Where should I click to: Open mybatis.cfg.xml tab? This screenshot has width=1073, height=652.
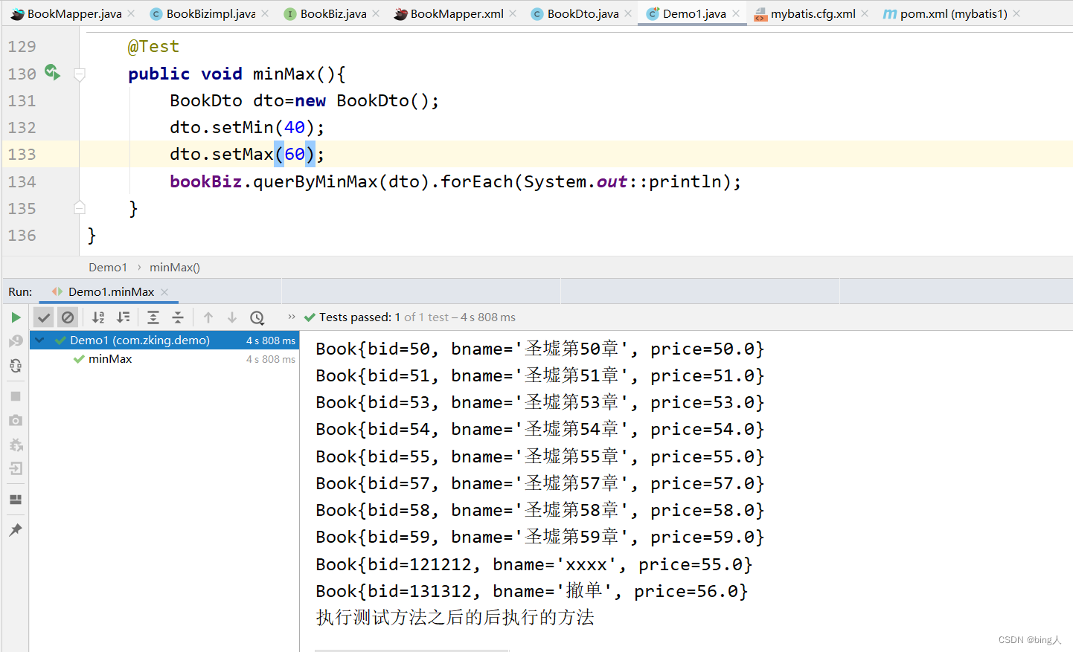point(813,13)
